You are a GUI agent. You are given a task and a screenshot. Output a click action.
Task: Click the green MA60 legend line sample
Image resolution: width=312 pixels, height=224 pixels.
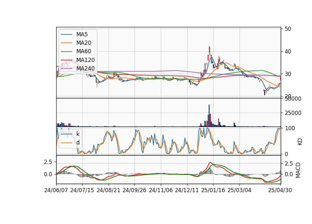67,52
